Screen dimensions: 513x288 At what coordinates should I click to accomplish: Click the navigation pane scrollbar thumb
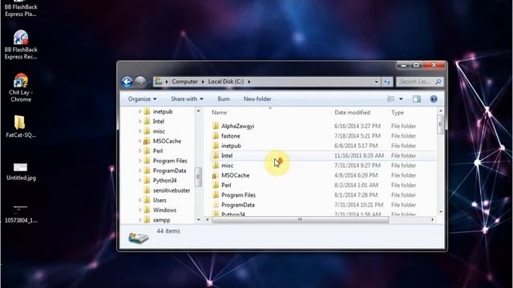point(198,177)
